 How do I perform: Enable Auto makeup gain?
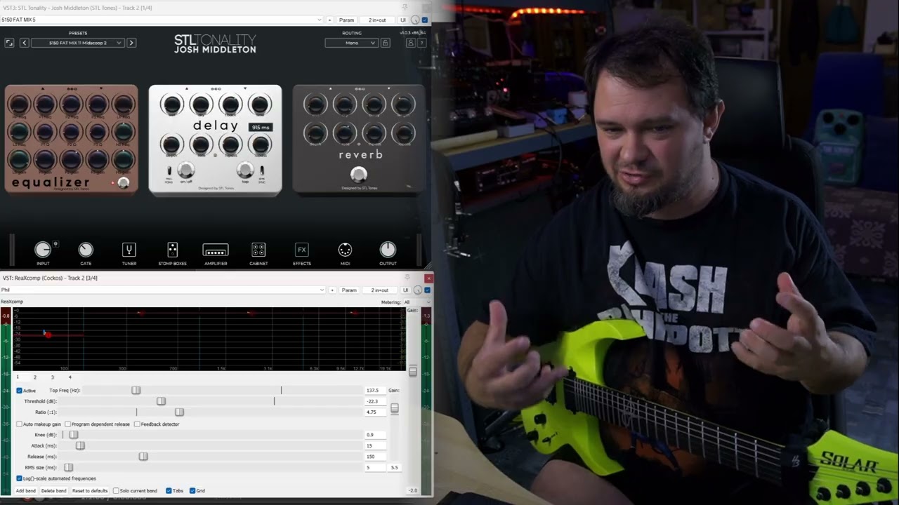tap(19, 424)
